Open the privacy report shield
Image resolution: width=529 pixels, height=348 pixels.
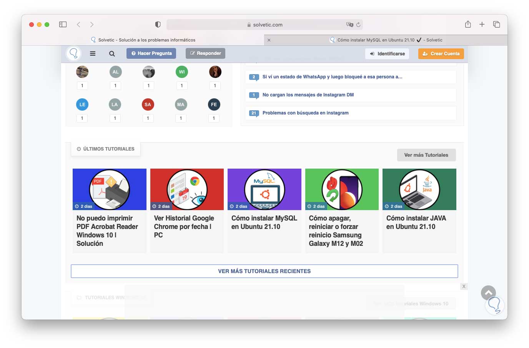tap(158, 25)
